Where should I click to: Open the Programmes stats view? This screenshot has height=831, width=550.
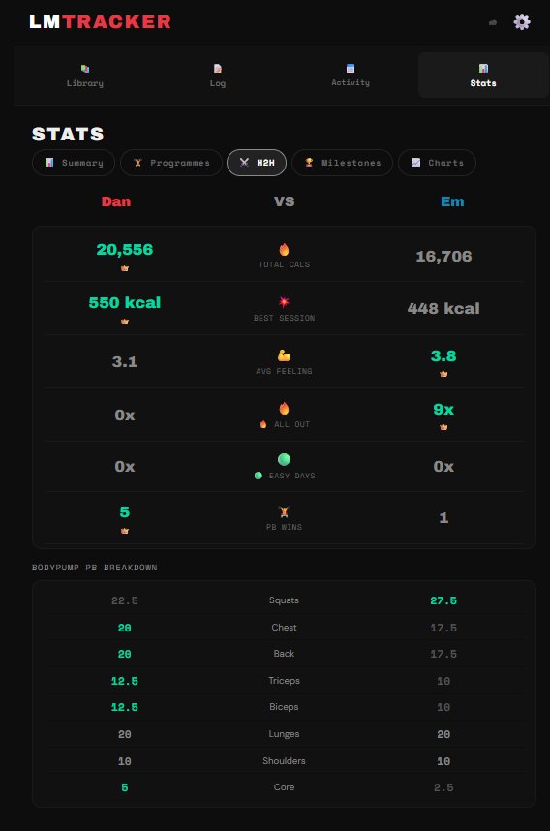tap(171, 163)
